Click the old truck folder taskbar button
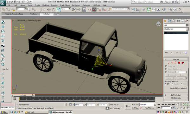190x114 pixels. click(36, 112)
